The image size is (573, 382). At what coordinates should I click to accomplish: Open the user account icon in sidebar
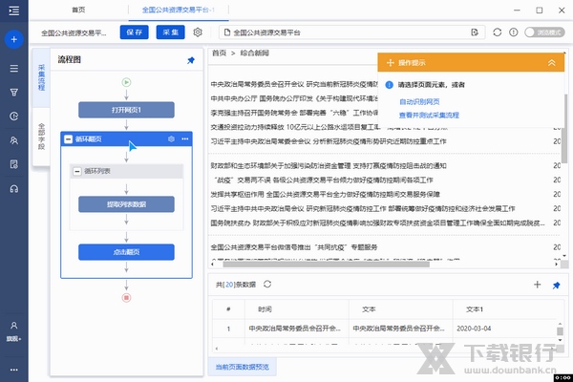14,326
